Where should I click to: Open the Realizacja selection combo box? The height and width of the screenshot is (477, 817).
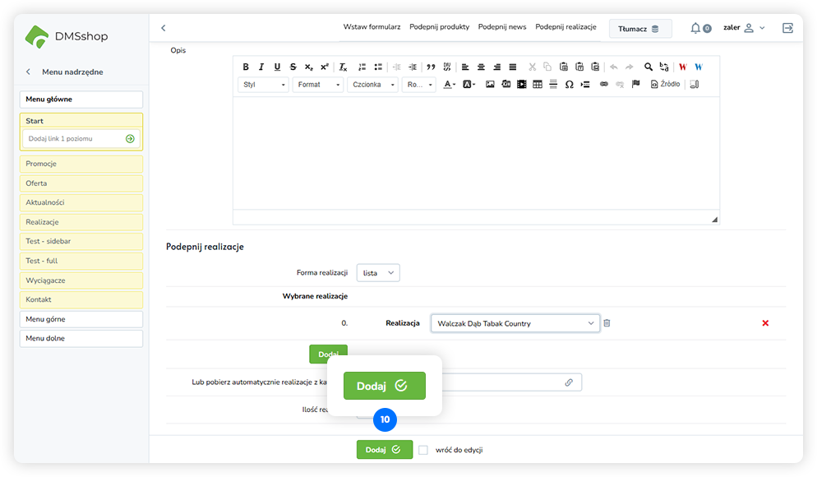click(515, 323)
